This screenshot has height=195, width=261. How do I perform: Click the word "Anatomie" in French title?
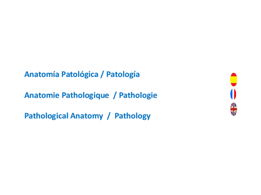[x=42, y=95]
